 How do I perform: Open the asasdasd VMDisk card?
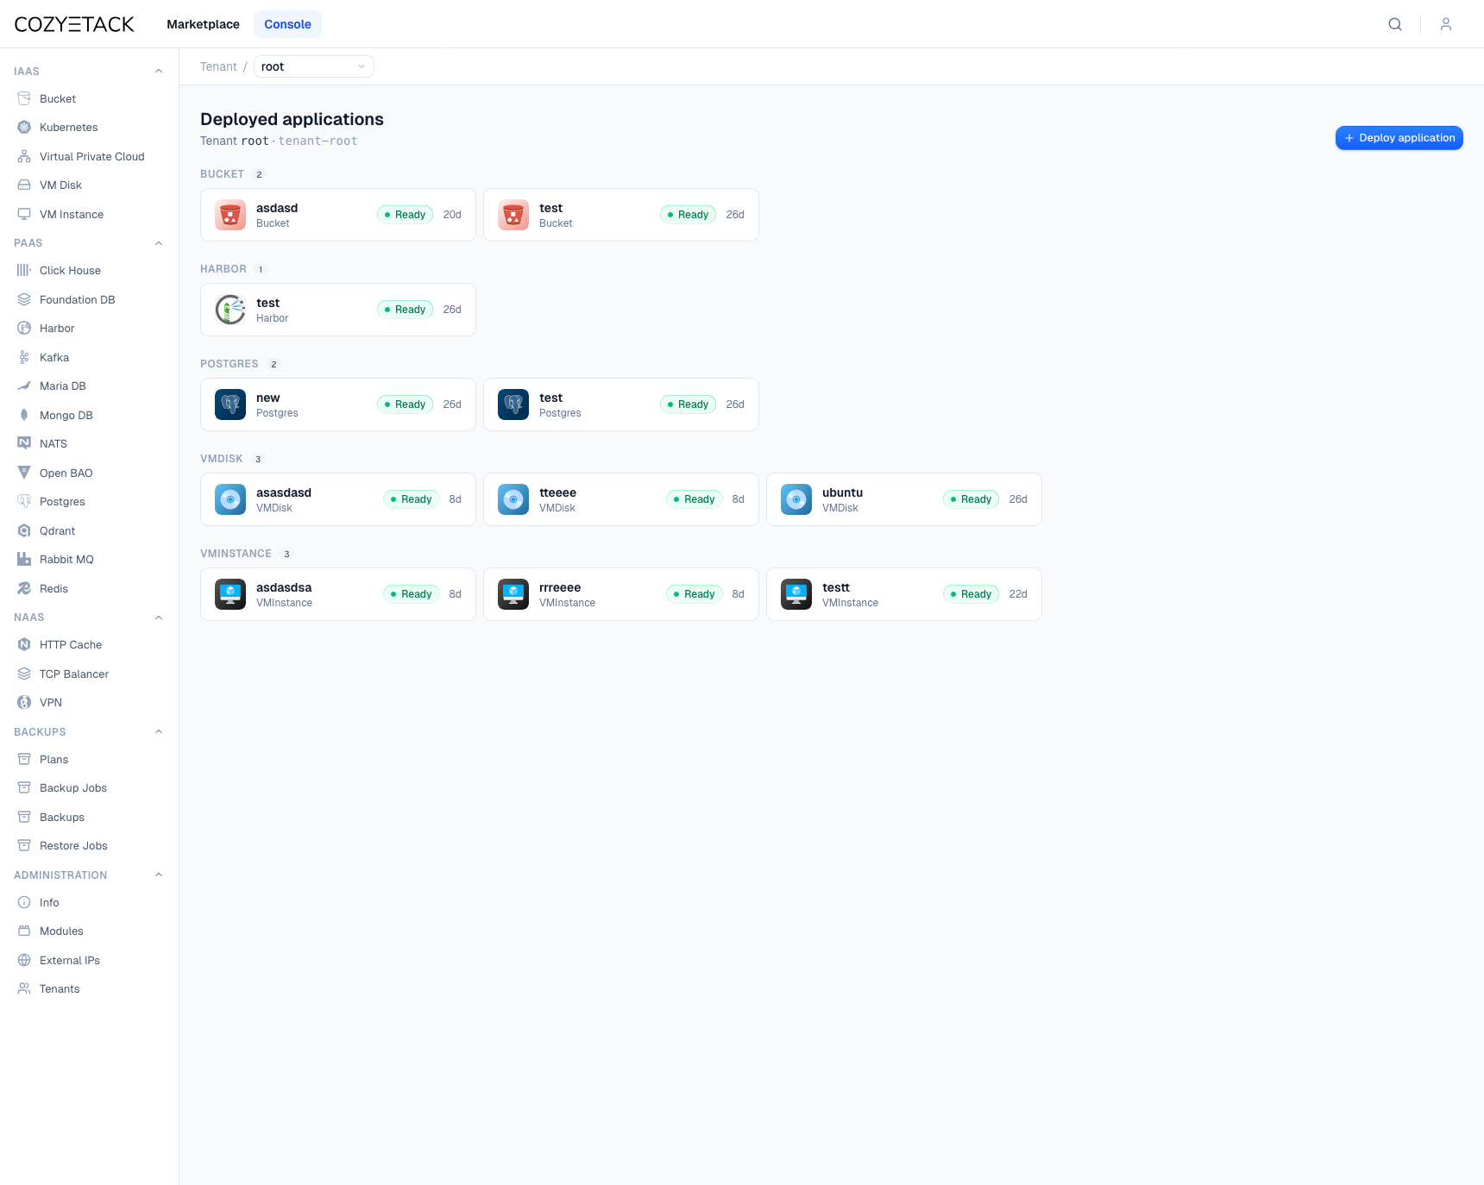338,499
